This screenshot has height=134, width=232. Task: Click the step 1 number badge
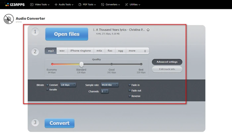point(35,32)
